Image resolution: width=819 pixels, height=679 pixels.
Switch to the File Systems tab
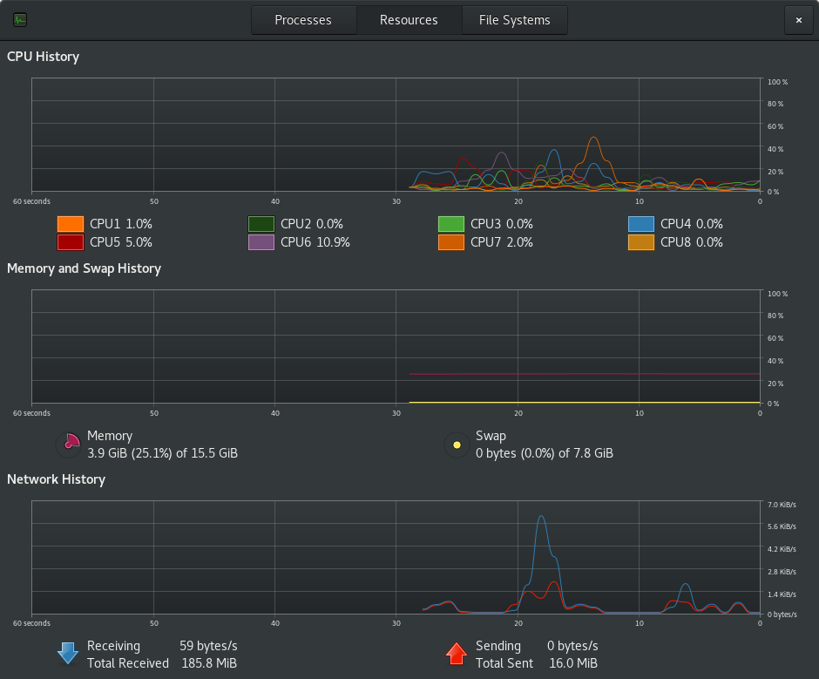click(514, 20)
